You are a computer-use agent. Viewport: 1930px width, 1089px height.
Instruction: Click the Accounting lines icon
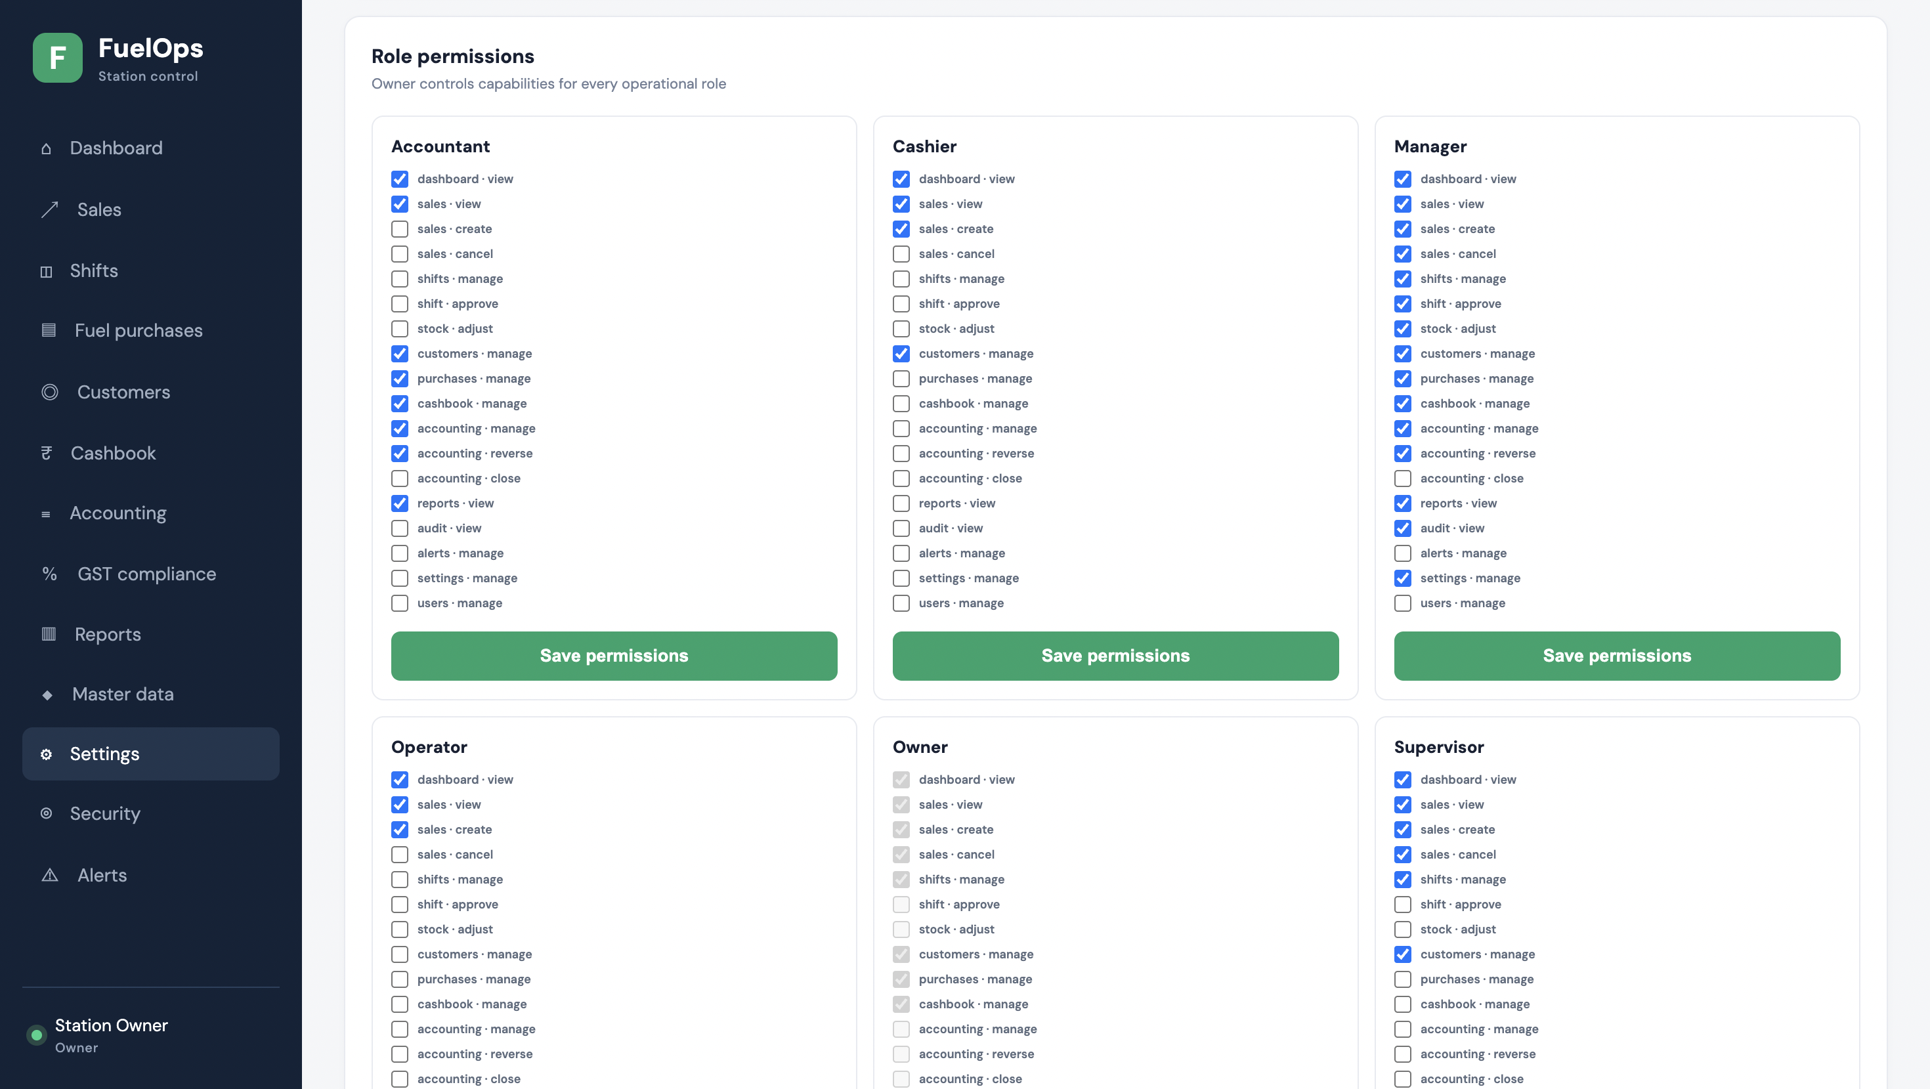coord(47,514)
